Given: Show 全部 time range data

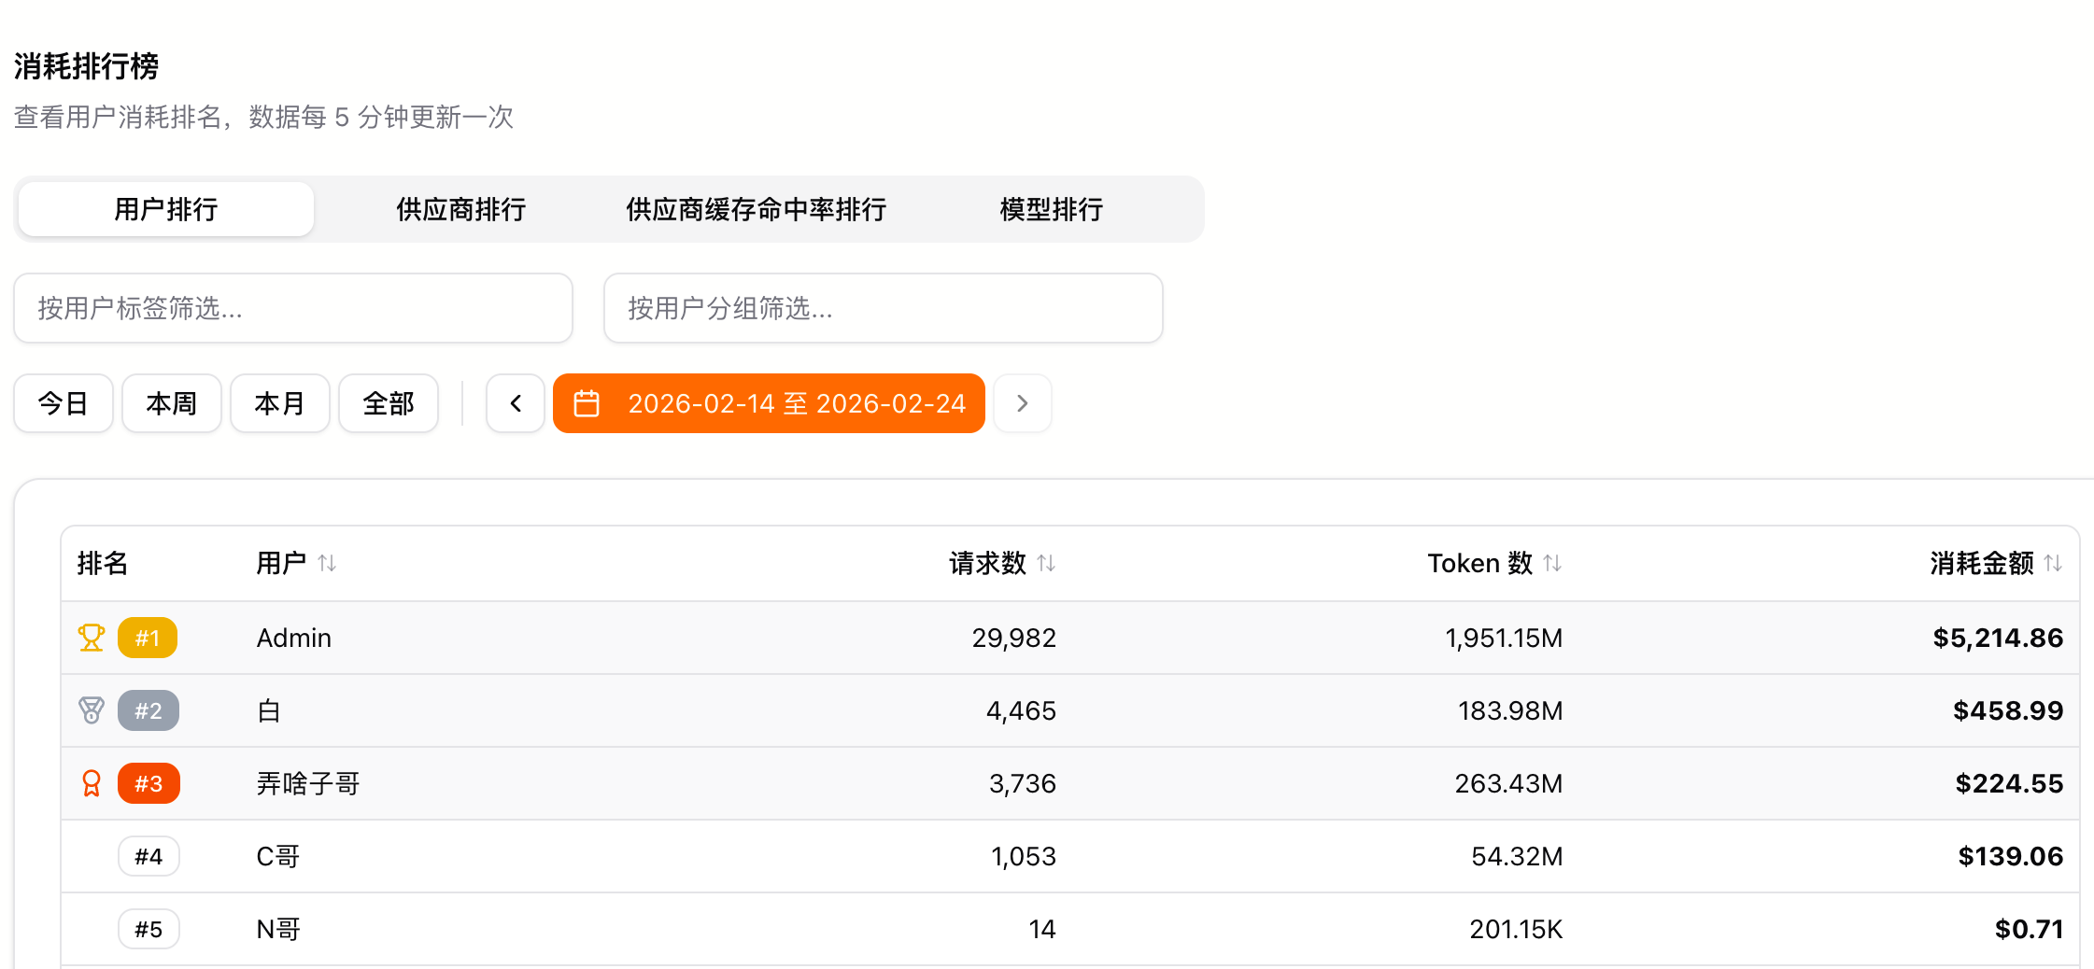Looking at the screenshot, I should click(x=389, y=403).
